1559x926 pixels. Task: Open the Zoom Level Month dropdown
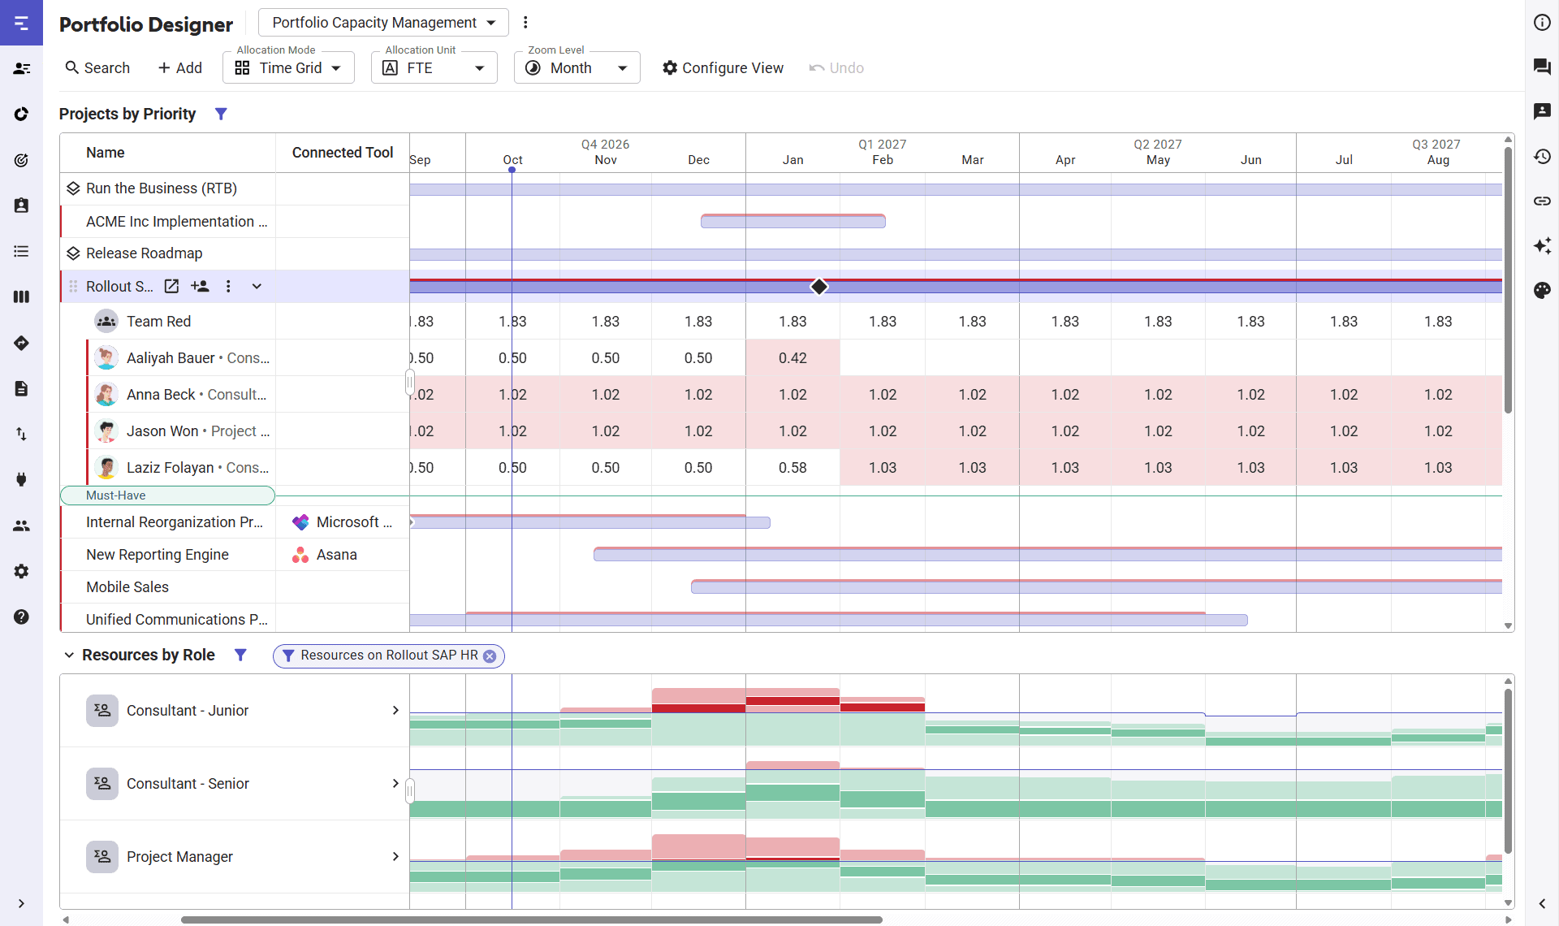577,68
